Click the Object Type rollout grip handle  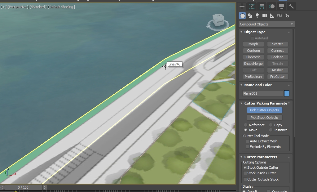pyautogui.click(x=289, y=32)
